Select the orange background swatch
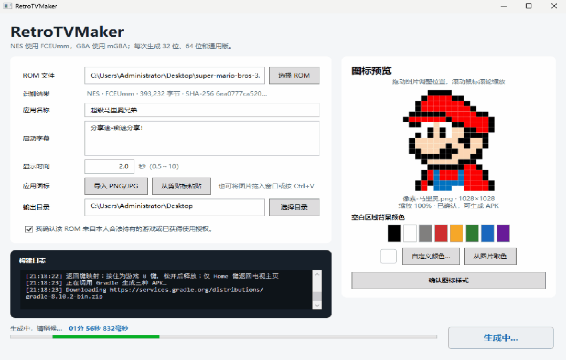The image size is (566, 360). tap(456, 233)
